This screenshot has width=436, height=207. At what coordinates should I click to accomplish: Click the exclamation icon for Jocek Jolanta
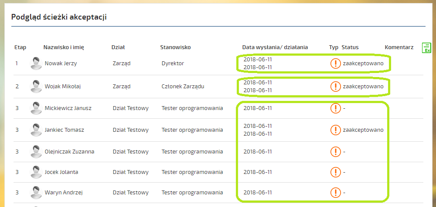click(x=336, y=172)
